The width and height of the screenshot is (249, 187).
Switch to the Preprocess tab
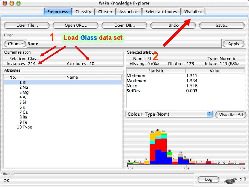click(x=58, y=12)
